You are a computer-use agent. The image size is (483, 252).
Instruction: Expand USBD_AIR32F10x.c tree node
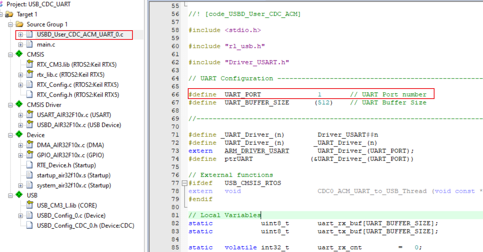click(x=20, y=125)
